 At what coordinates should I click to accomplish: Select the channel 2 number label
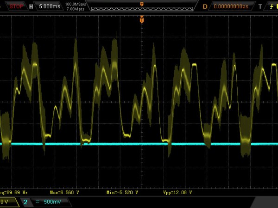pos(25,202)
